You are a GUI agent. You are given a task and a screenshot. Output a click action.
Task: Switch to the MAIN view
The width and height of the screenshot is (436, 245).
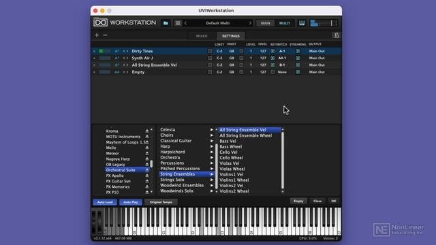(x=265, y=23)
